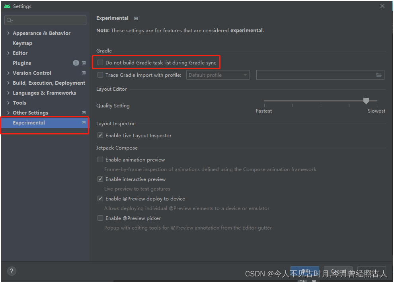Click the OK button
Viewport: 394px width, 282px height.
(304, 271)
